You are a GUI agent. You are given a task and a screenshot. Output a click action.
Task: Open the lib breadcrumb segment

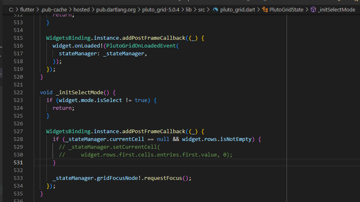point(188,10)
